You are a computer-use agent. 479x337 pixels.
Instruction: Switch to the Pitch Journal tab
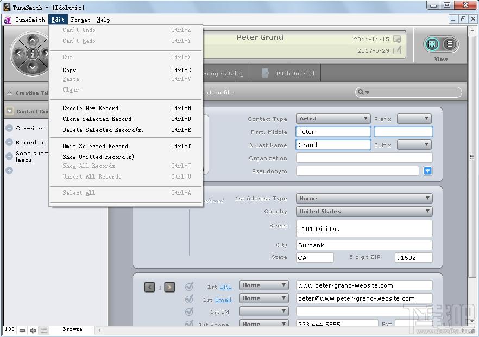[285, 73]
